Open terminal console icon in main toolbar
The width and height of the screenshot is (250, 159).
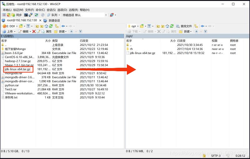pyautogui.click(x=26, y=15)
